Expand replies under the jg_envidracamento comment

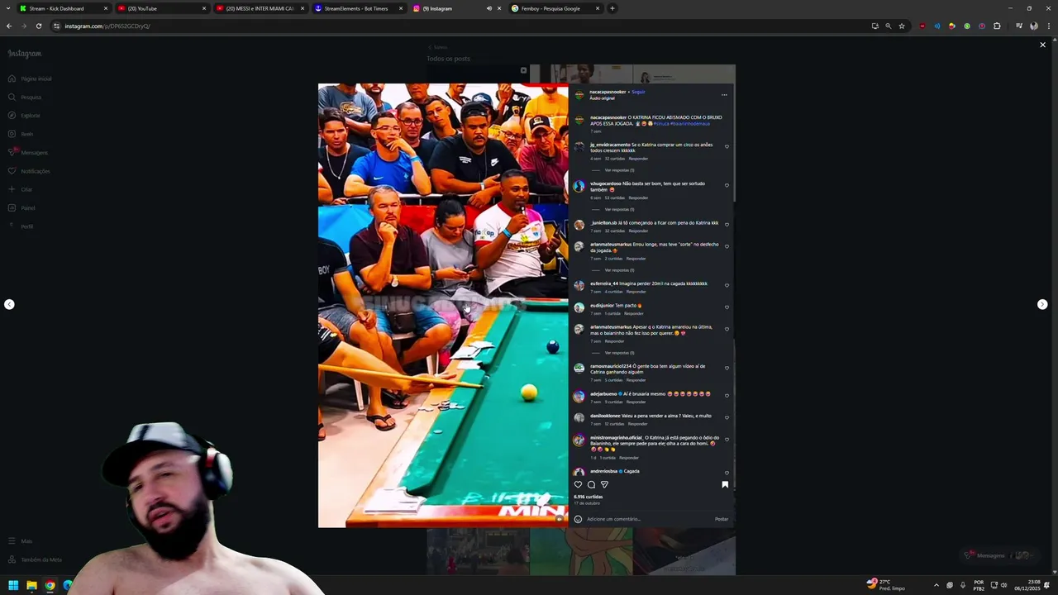click(619, 170)
